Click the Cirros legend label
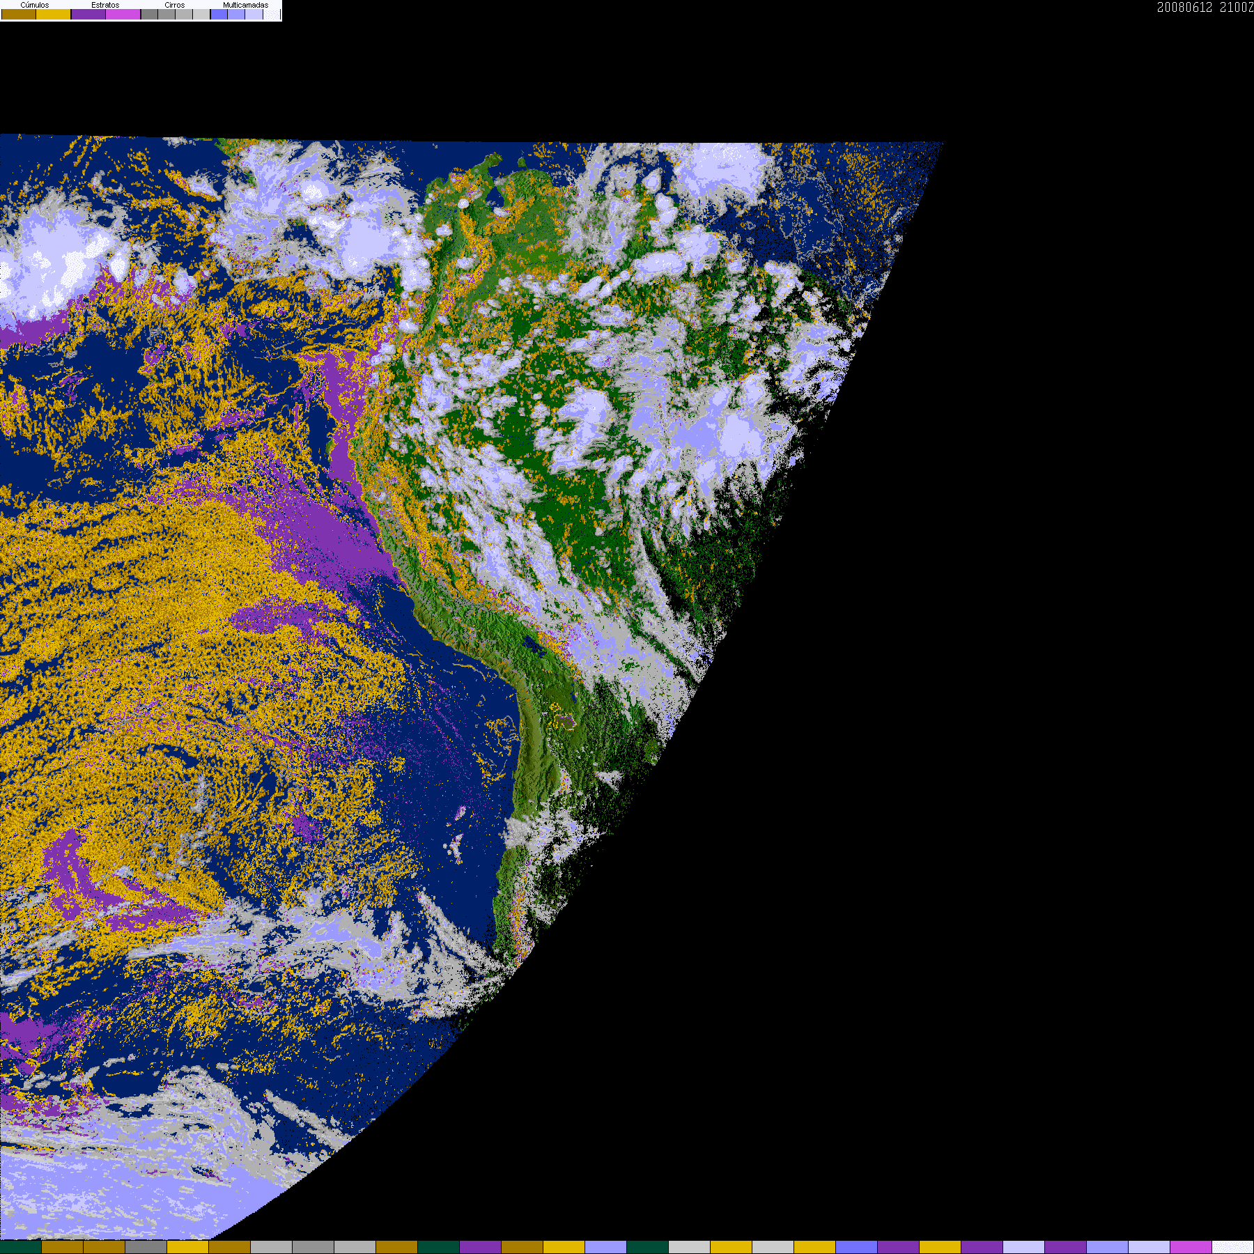The height and width of the screenshot is (1254, 1254). (x=175, y=5)
